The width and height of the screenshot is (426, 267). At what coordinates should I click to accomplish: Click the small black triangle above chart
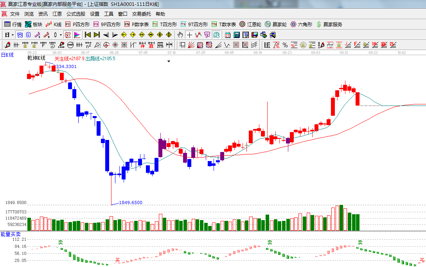coord(169,61)
